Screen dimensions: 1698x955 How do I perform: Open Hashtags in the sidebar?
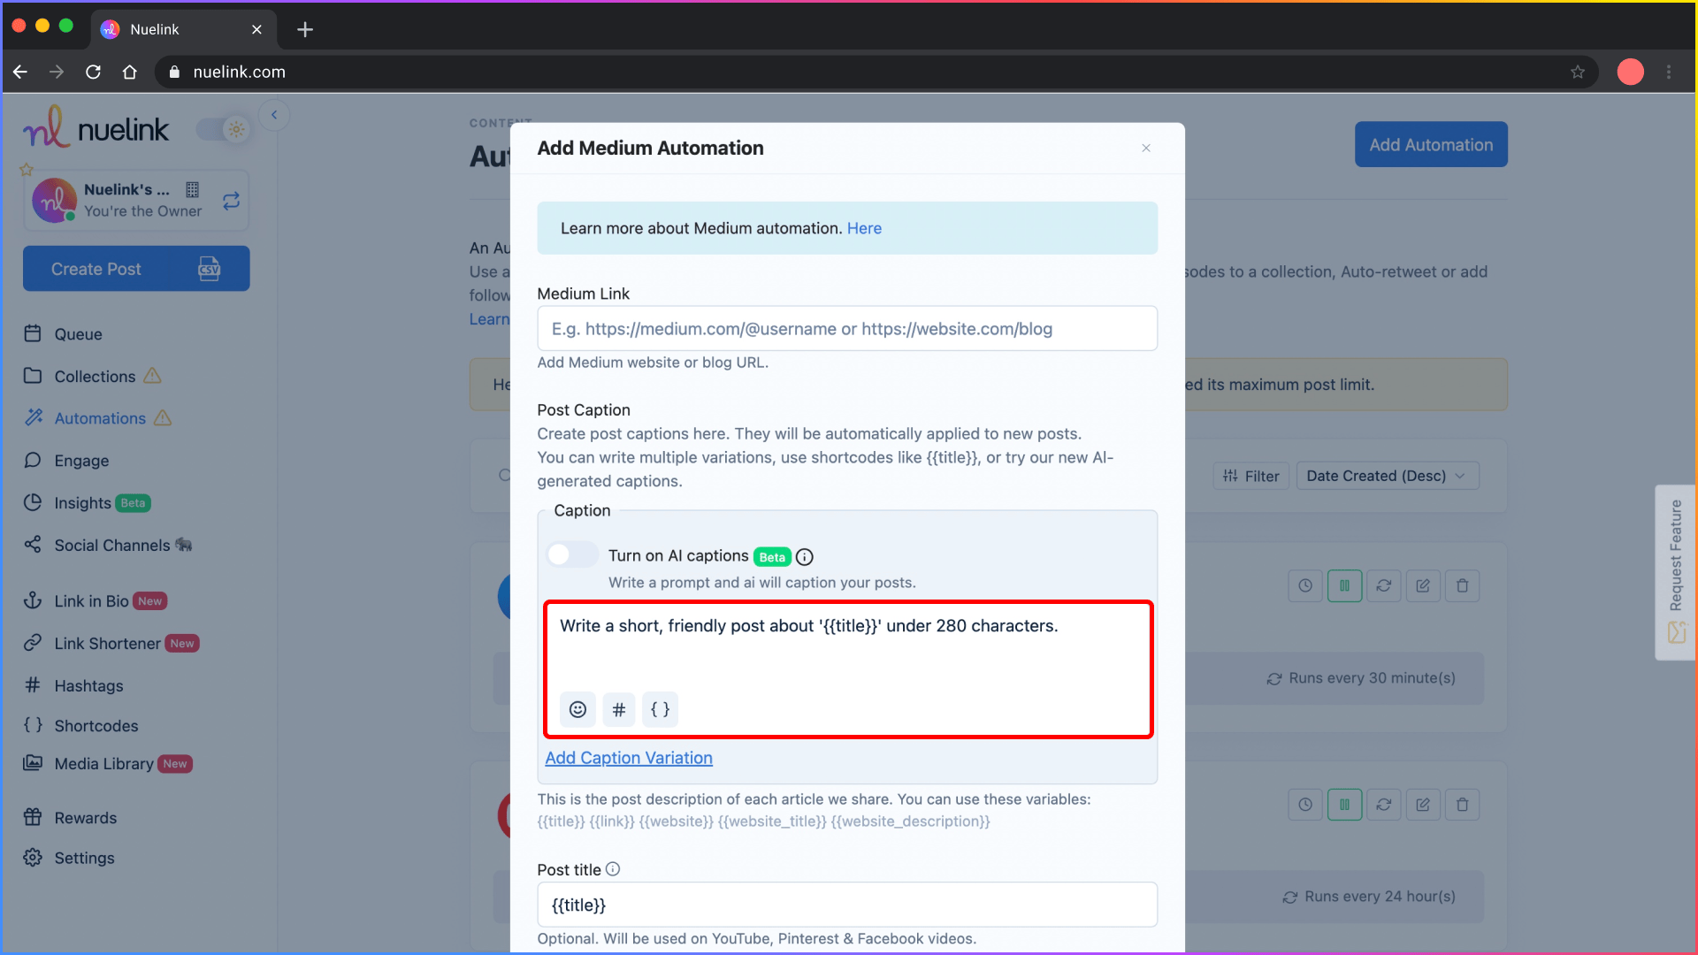click(x=88, y=685)
